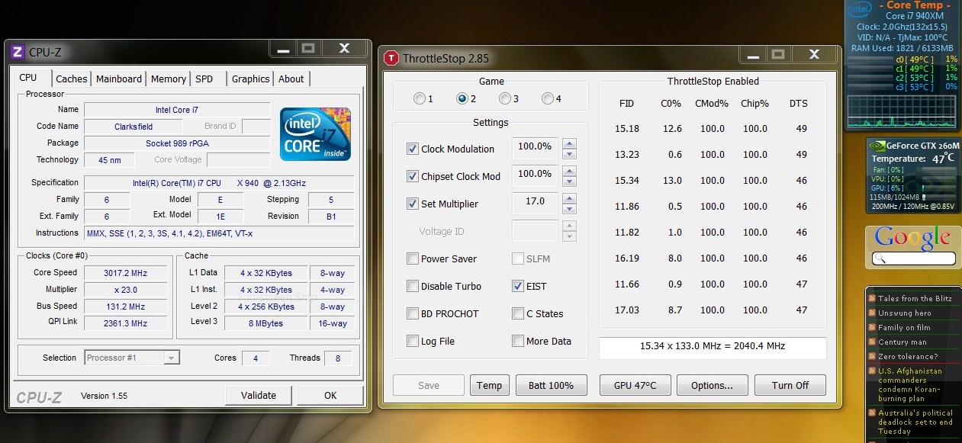Click the Google logo on the search gadget

coord(912,238)
